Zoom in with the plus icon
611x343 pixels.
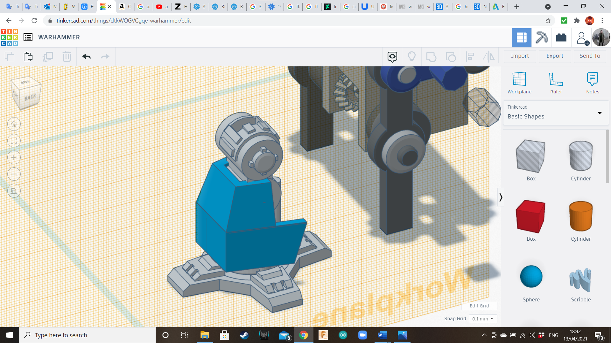[x=14, y=158]
